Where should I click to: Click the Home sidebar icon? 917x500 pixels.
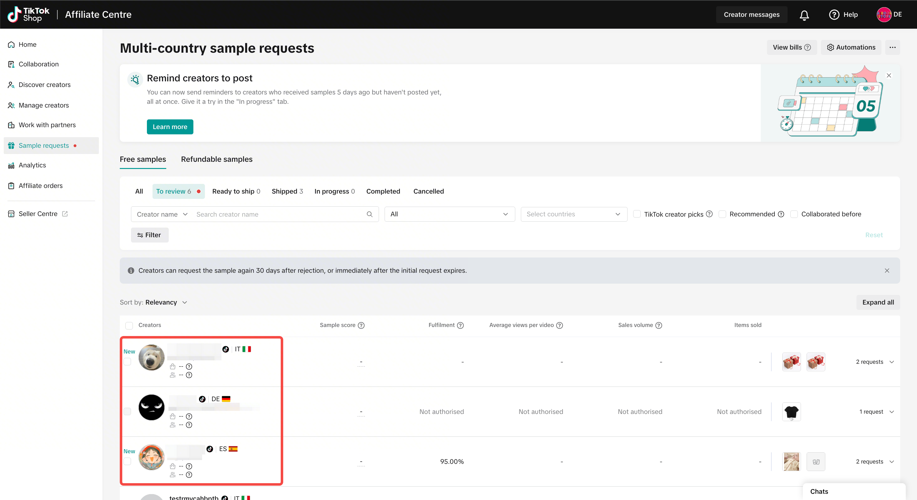click(x=12, y=45)
